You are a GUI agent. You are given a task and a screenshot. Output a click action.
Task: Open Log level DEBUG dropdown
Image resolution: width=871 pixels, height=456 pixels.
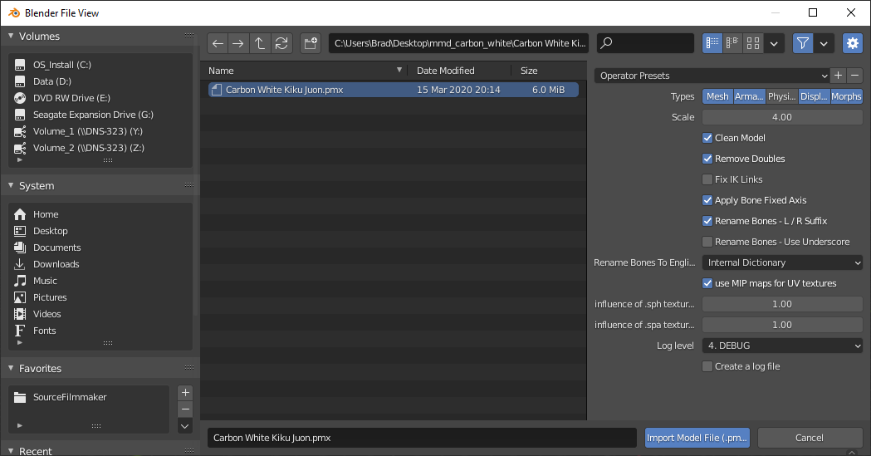point(782,346)
